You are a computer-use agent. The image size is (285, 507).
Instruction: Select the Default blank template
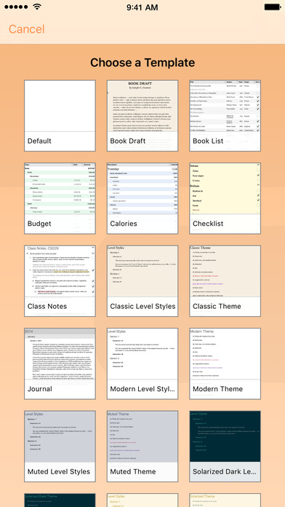[x=60, y=116]
